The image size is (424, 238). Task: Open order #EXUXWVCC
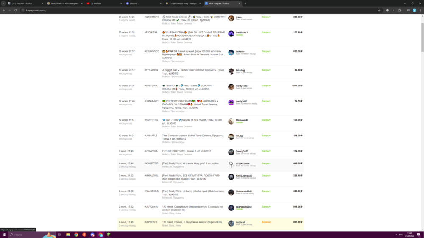(x=152, y=51)
